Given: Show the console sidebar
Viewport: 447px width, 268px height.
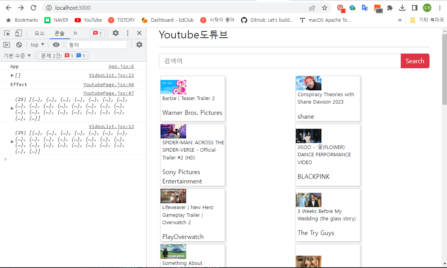Looking at the screenshot, I should click(7, 45).
